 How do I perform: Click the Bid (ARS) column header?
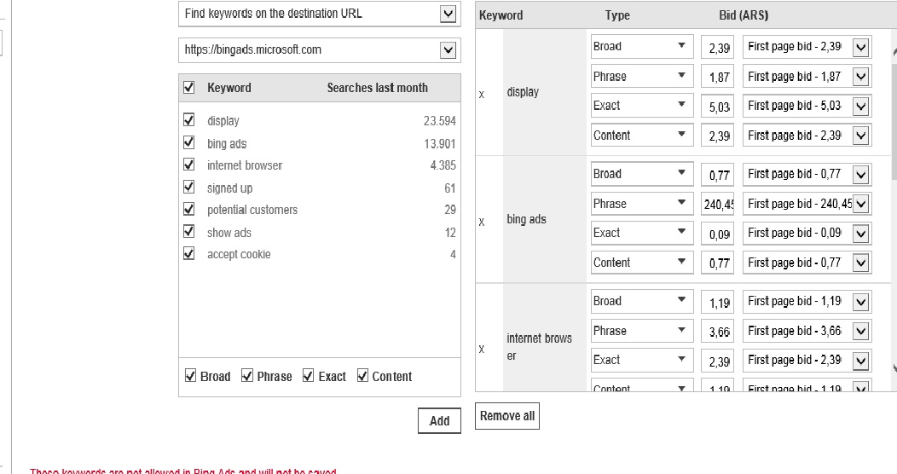744,15
